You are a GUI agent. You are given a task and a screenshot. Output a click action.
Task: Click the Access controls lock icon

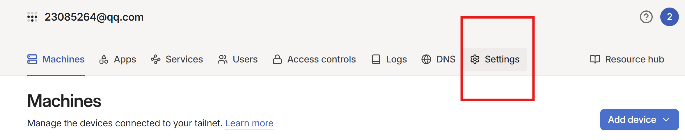(277, 59)
